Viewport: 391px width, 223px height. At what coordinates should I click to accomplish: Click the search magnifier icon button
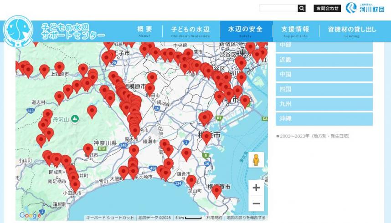click(x=302, y=8)
